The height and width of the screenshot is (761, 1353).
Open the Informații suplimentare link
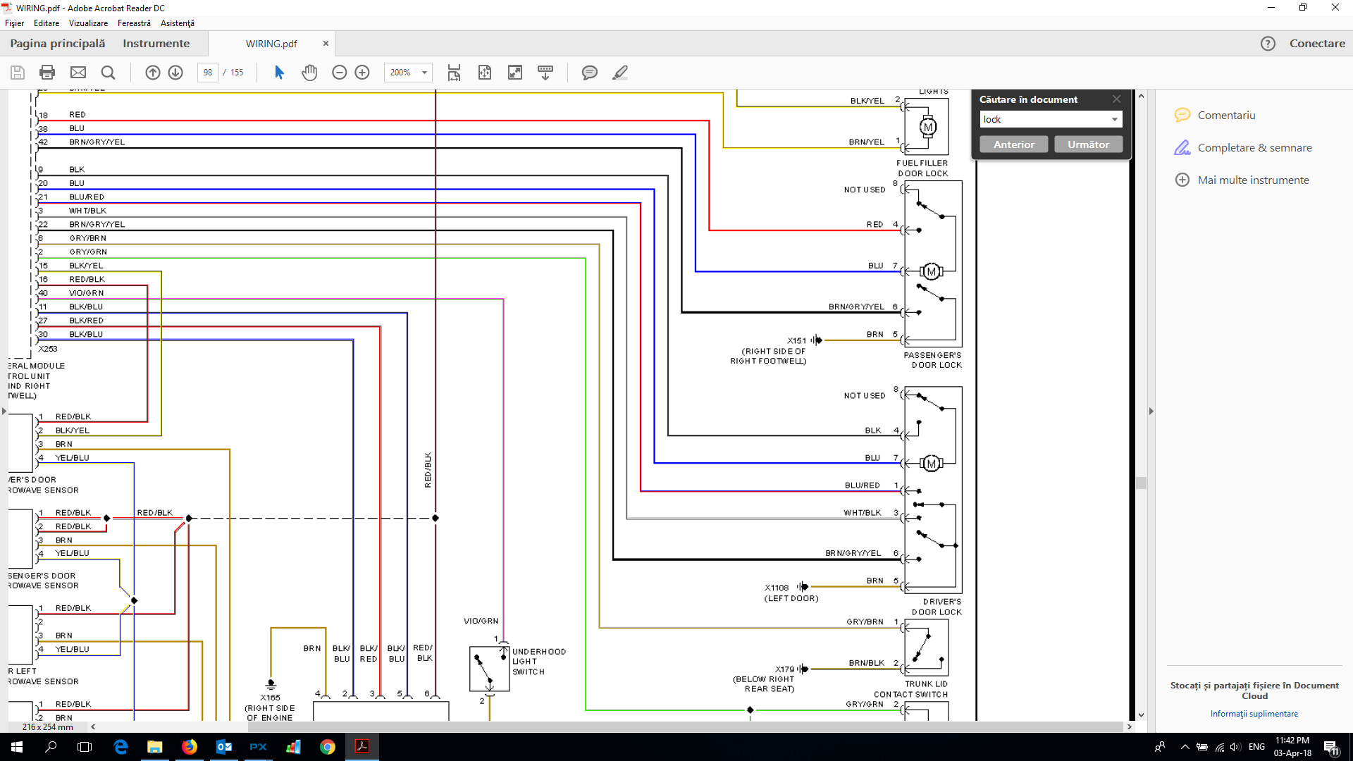1254,714
